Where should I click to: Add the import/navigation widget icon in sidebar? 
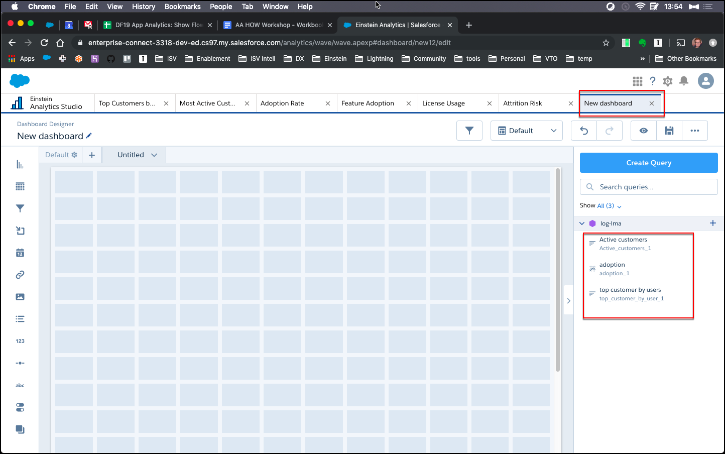20,231
